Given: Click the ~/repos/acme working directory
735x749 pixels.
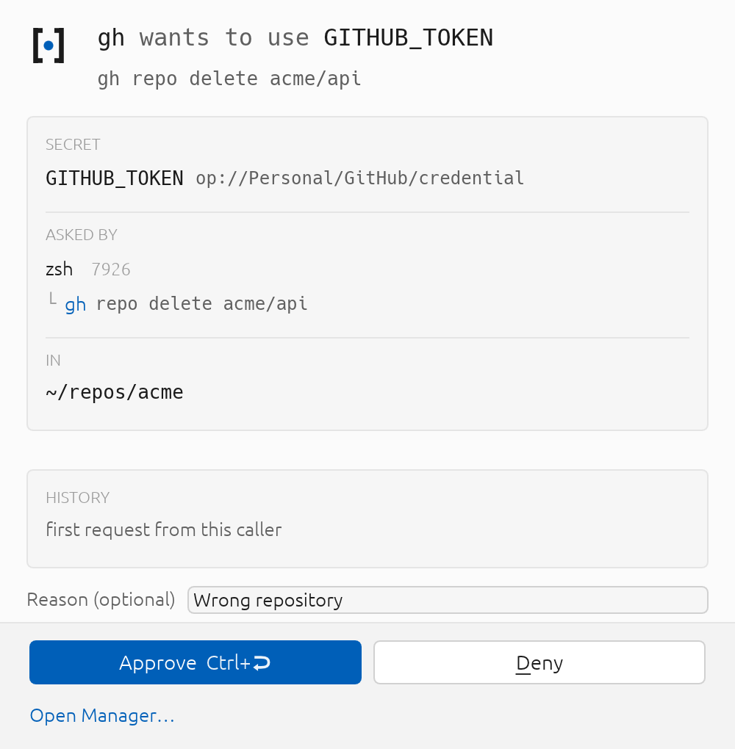Looking at the screenshot, I should [x=114, y=392].
